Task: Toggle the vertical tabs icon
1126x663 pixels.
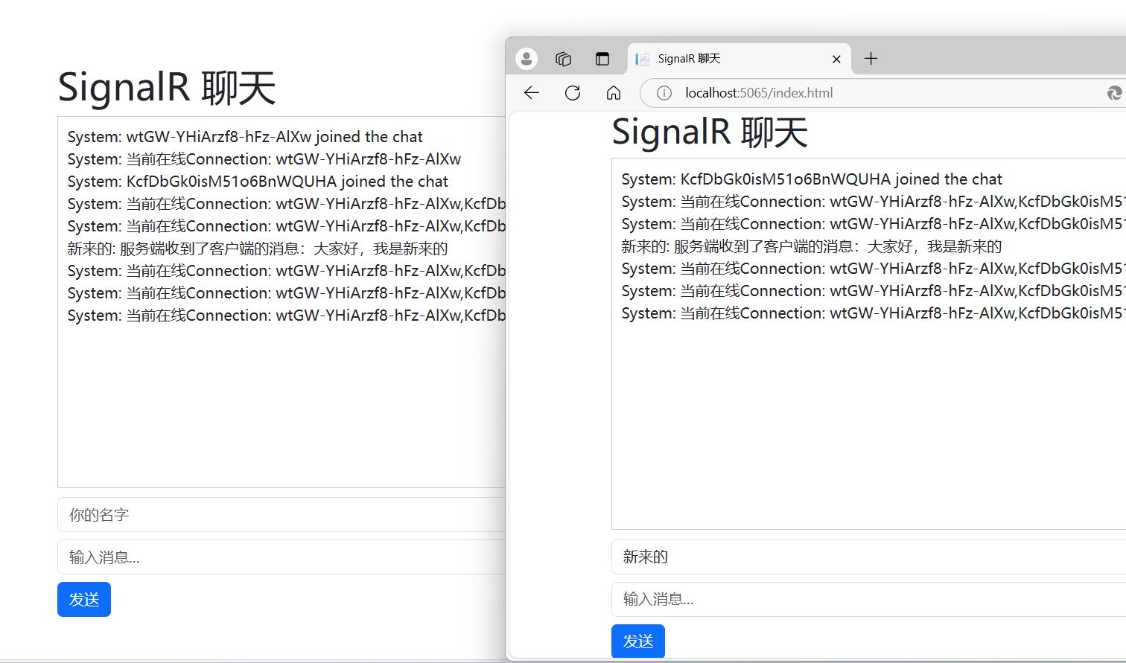Action: coord(602,59)
